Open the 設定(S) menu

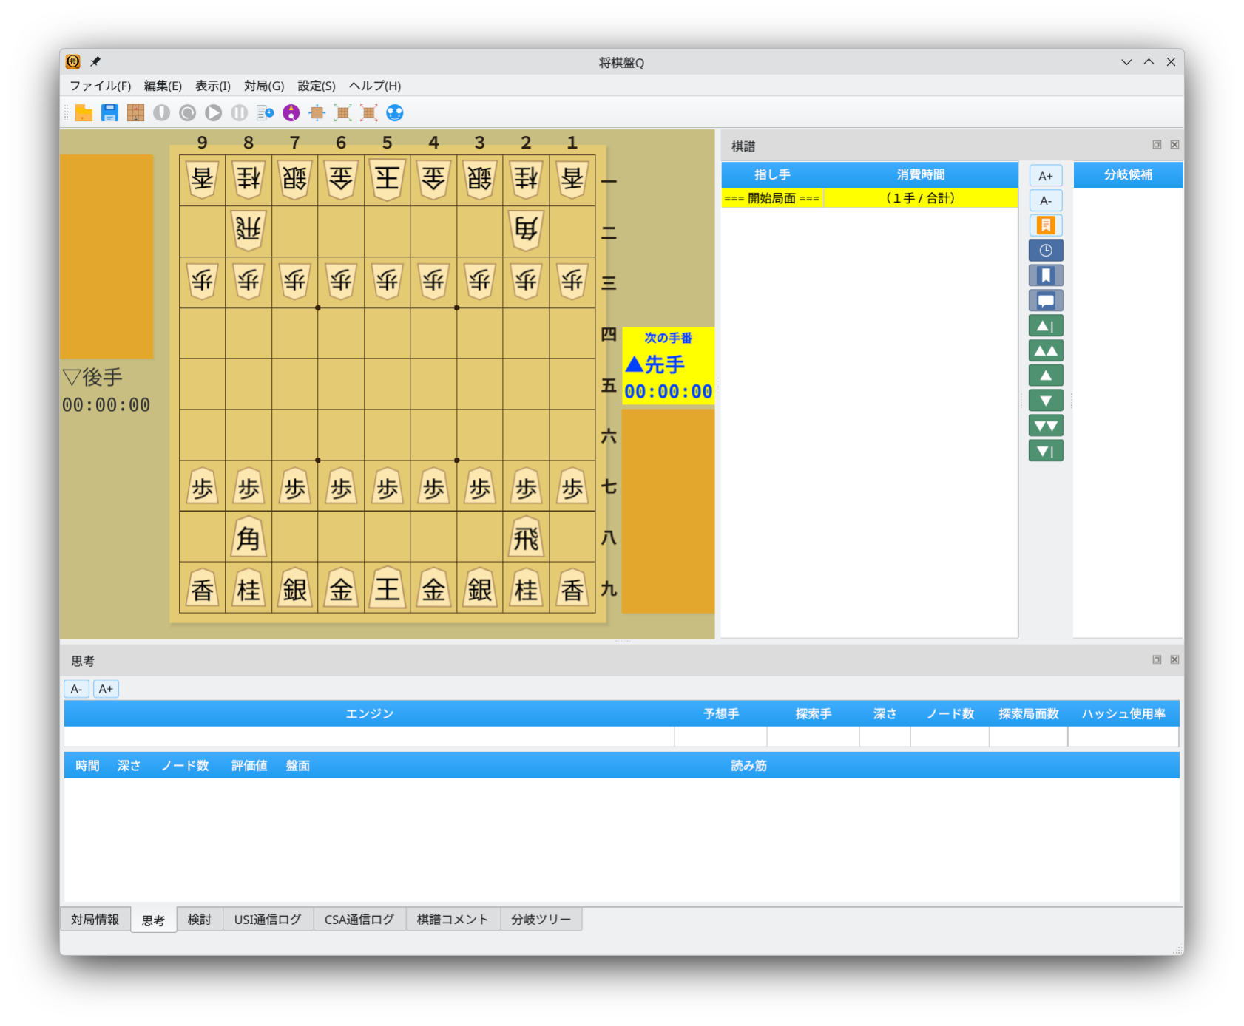(316, 86)
